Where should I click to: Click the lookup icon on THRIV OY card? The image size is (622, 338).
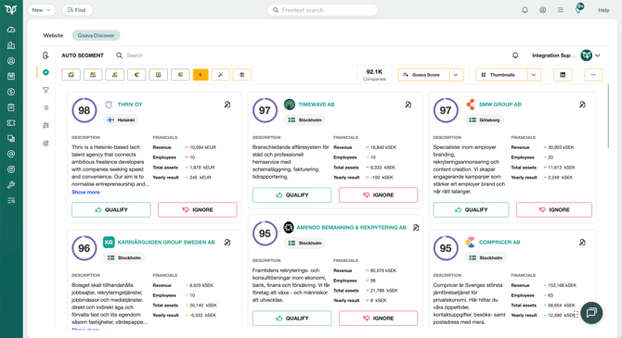227,105
